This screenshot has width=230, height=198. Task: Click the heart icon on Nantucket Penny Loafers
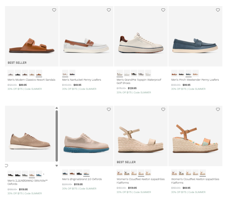[109, 10]
